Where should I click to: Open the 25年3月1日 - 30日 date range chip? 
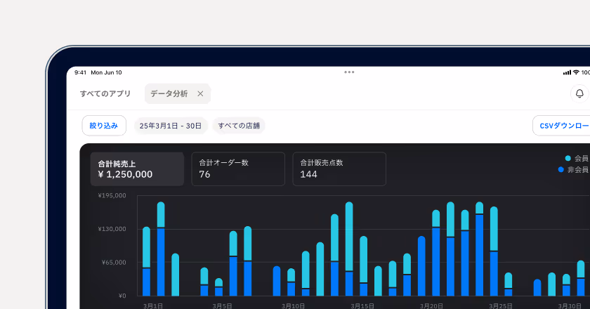[171, 126]
